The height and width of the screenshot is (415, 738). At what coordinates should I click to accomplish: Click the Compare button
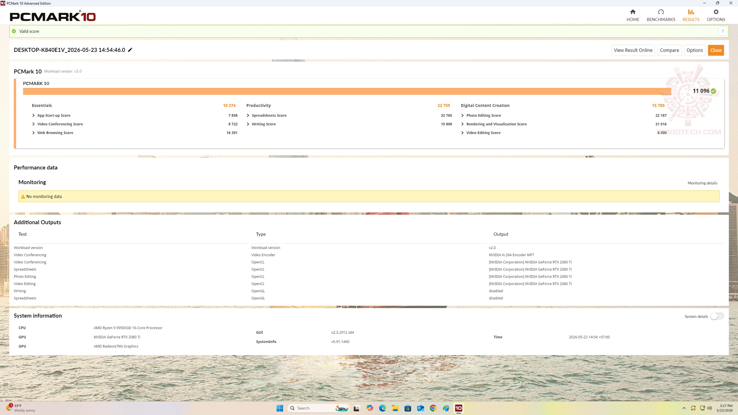click(669, 50)
